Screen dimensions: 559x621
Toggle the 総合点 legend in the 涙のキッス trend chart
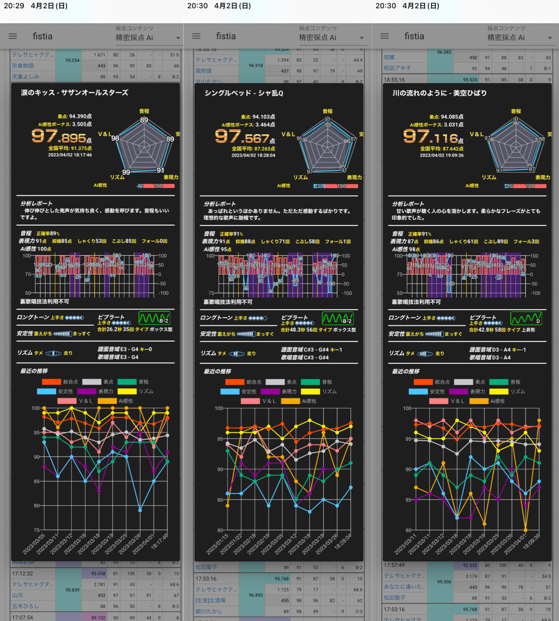60,382
